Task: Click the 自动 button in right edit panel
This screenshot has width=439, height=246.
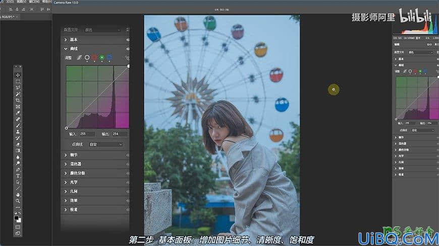Action: coord(429,45)
